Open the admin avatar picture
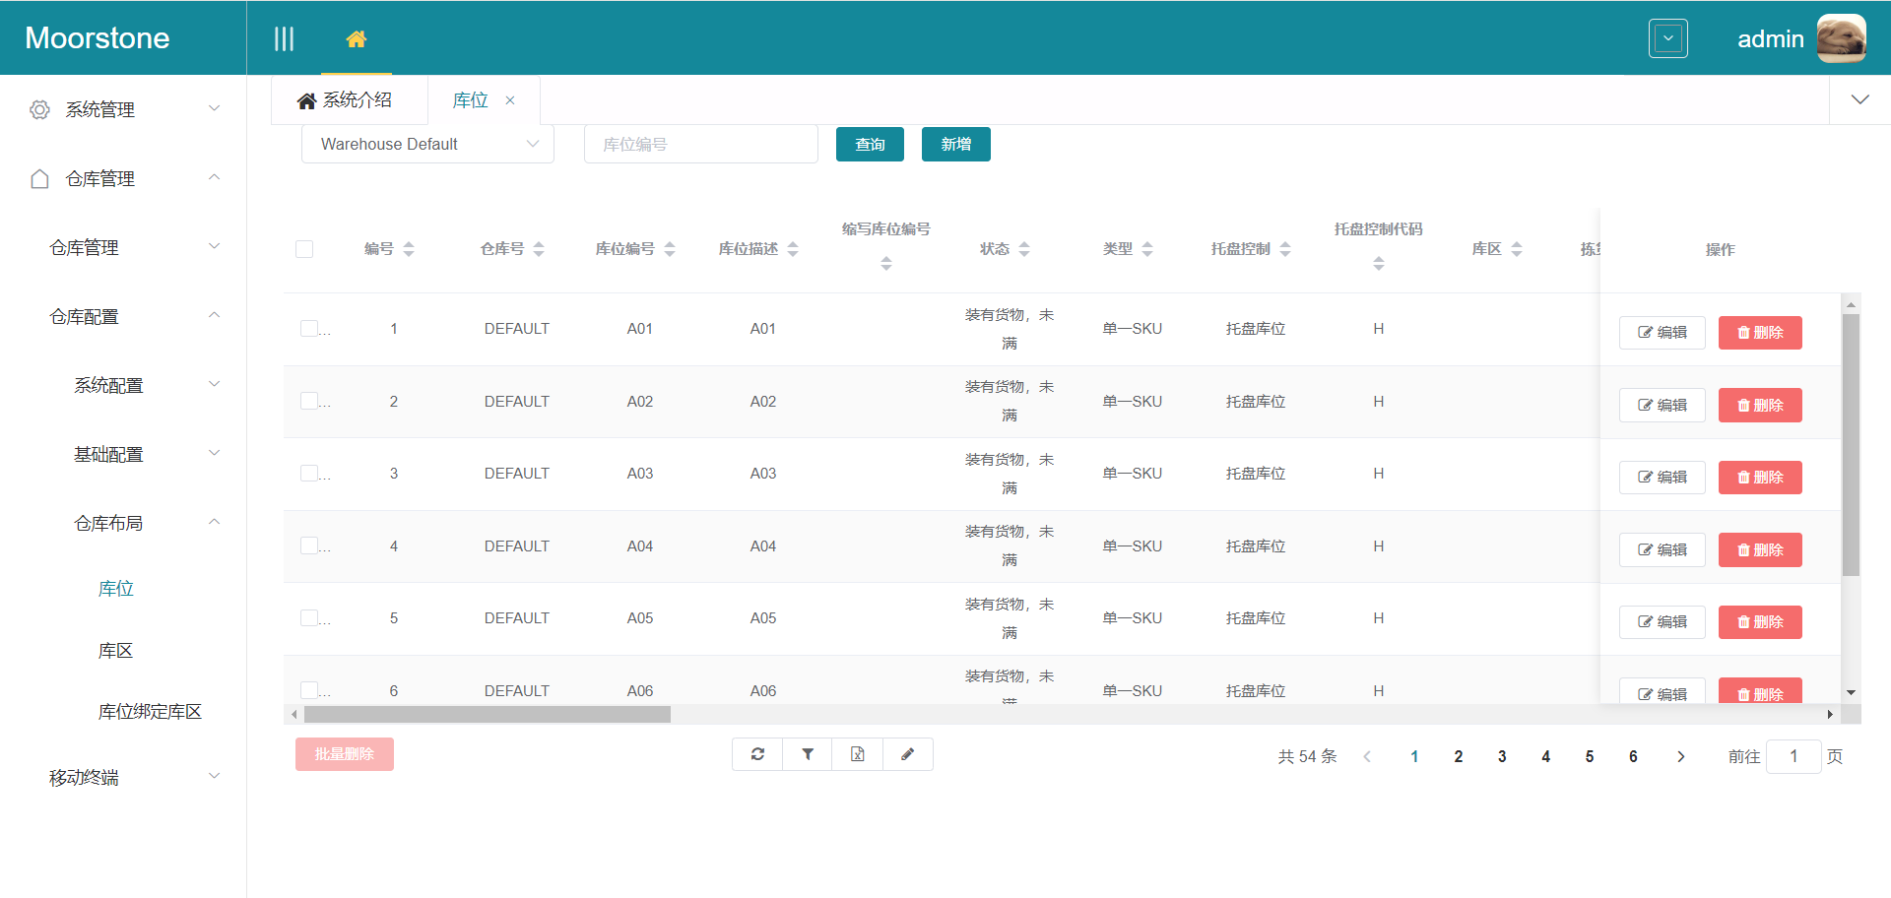Viewport: 1891px width, 898px height. tap(1841, 38)
